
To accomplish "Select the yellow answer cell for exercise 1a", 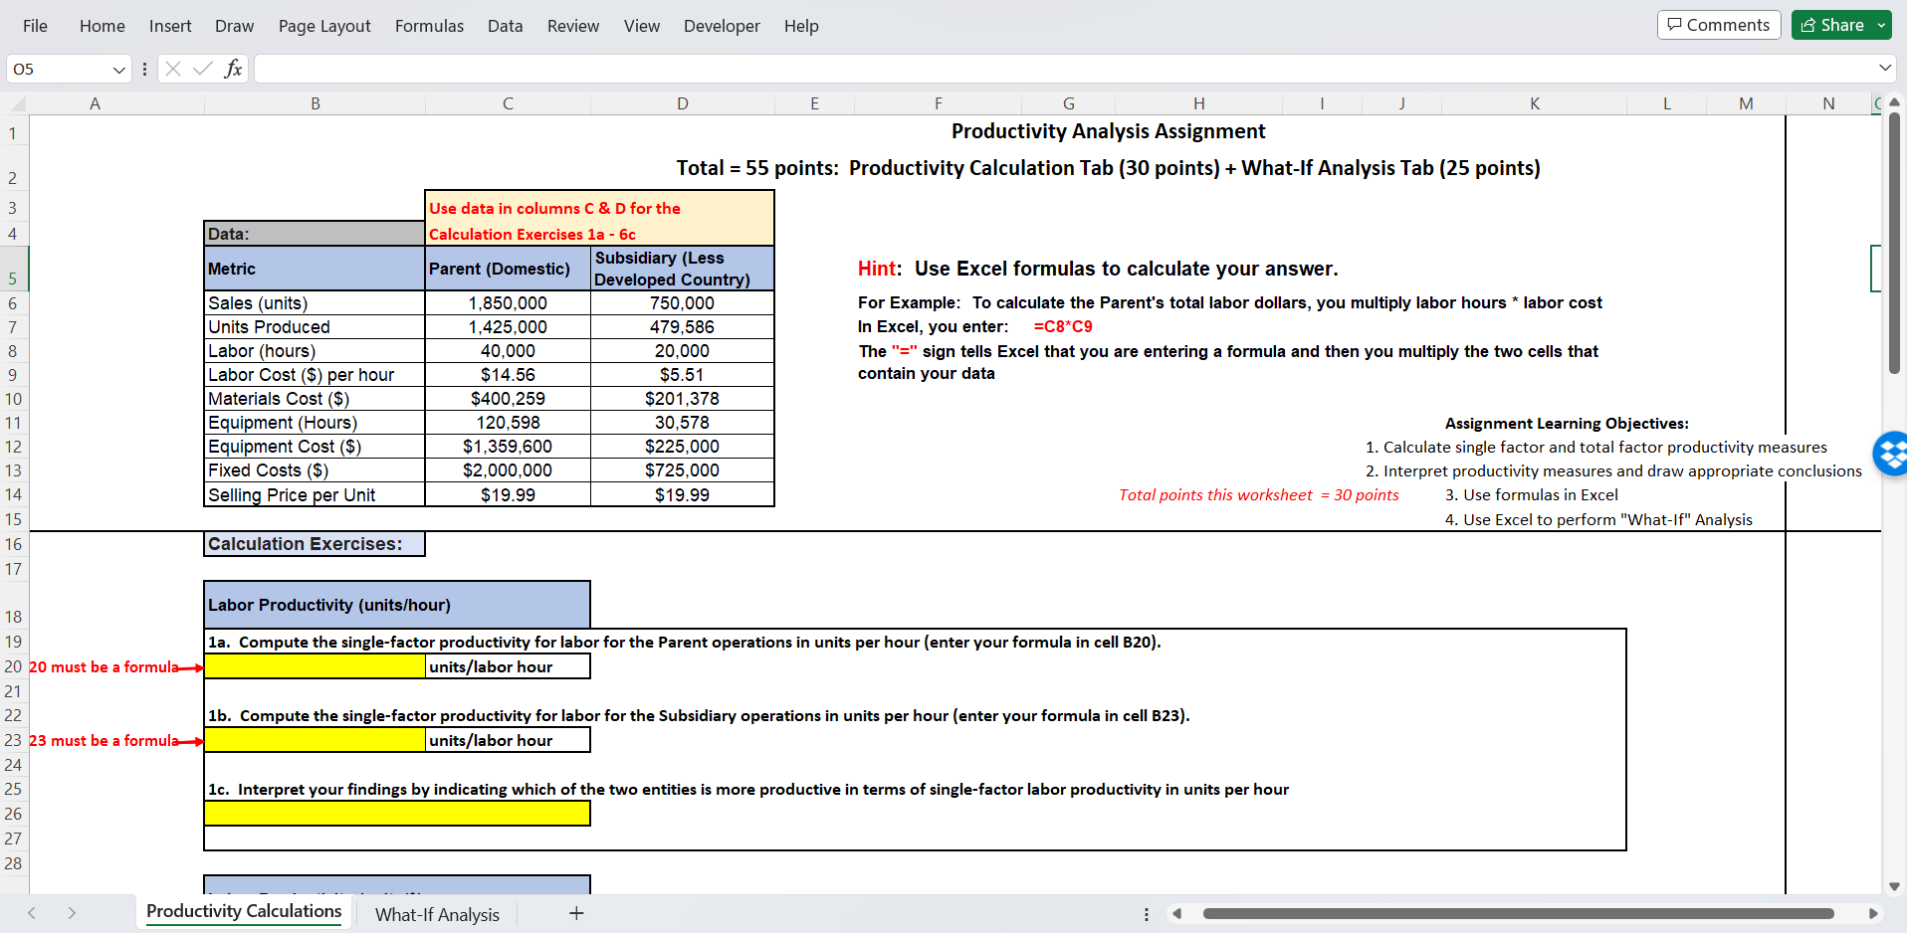I will click(314, 666).
